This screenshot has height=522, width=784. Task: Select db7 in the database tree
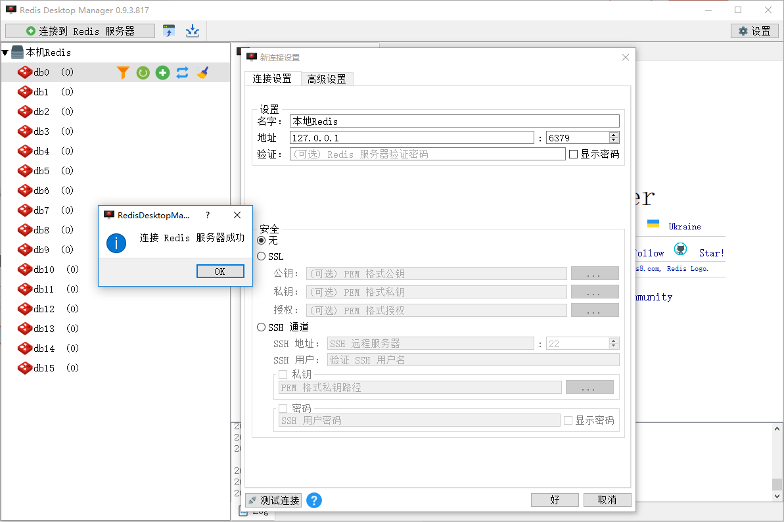coord(41,210)
